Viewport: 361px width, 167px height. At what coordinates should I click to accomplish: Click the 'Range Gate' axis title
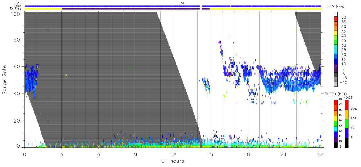click(4, 80)
